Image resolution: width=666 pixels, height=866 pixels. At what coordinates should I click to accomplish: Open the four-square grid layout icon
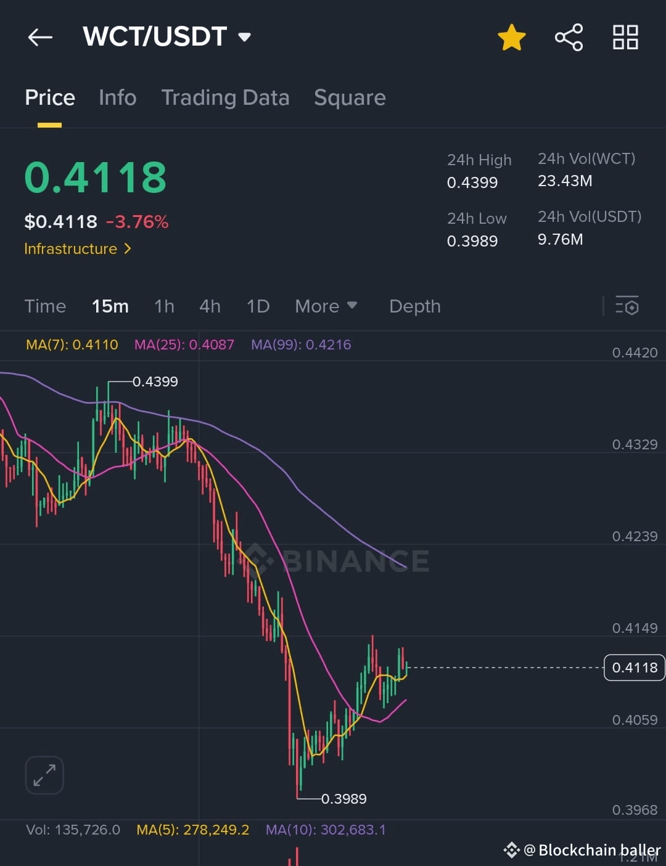(x=625, y=38)
